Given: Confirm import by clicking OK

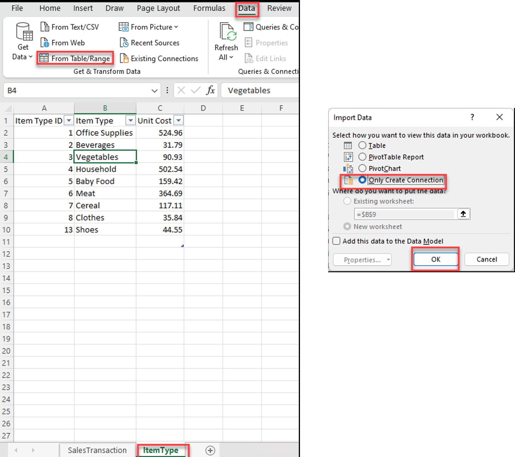Looking at the screenshot, I should (x=436, y=259).
